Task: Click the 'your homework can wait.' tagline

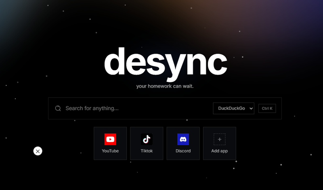Action: (165, 86)
